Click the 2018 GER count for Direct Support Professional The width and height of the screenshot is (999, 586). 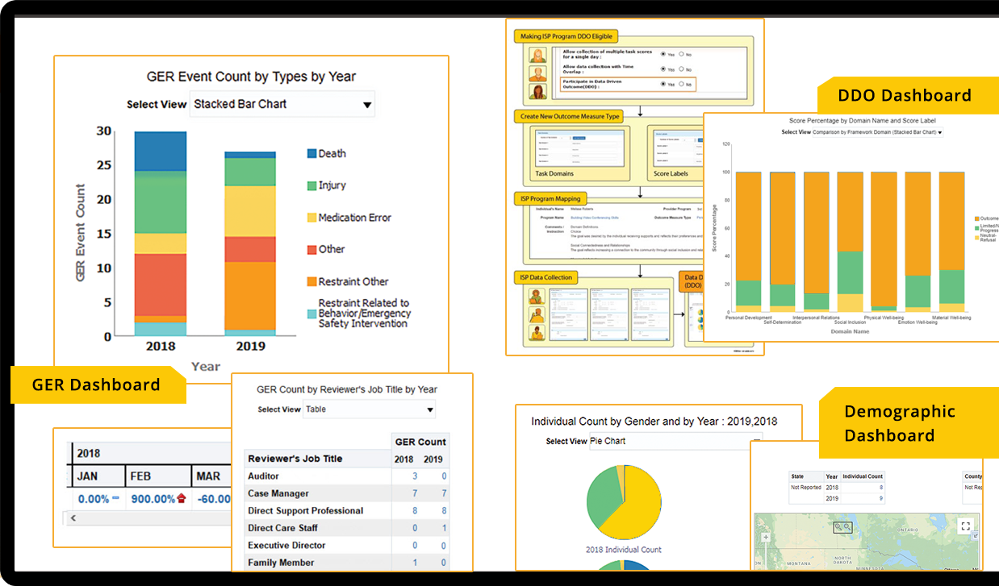[415, 511]
